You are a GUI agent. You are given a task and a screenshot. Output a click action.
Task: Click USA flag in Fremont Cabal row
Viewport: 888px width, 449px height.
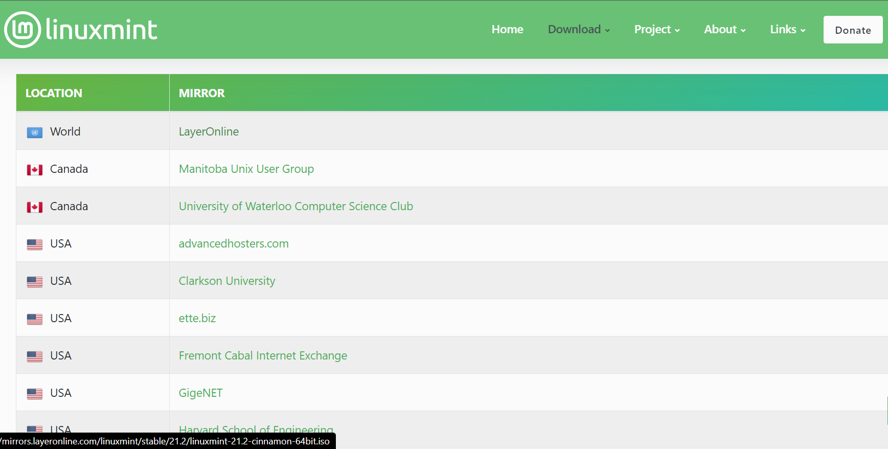[x=35, y=357]
